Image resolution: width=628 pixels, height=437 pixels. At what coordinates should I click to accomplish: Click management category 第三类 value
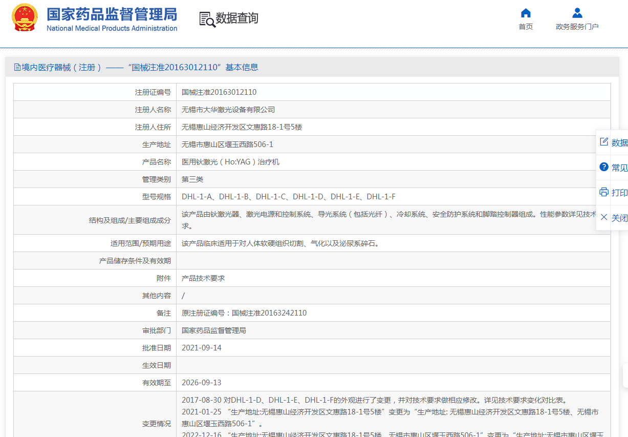pos(192,179)
